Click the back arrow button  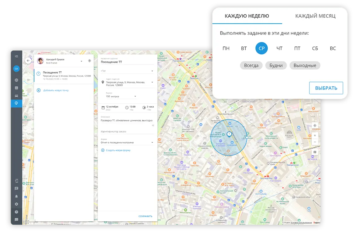click(x=28, y=61)
